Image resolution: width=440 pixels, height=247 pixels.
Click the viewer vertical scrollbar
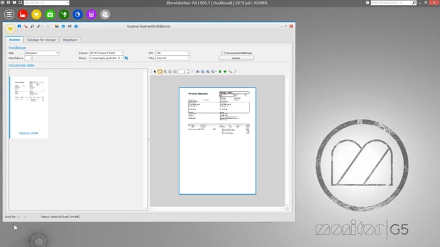287,141
